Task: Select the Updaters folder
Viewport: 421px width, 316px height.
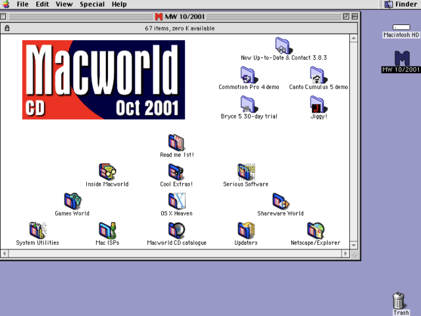Action: coord(246,230)
